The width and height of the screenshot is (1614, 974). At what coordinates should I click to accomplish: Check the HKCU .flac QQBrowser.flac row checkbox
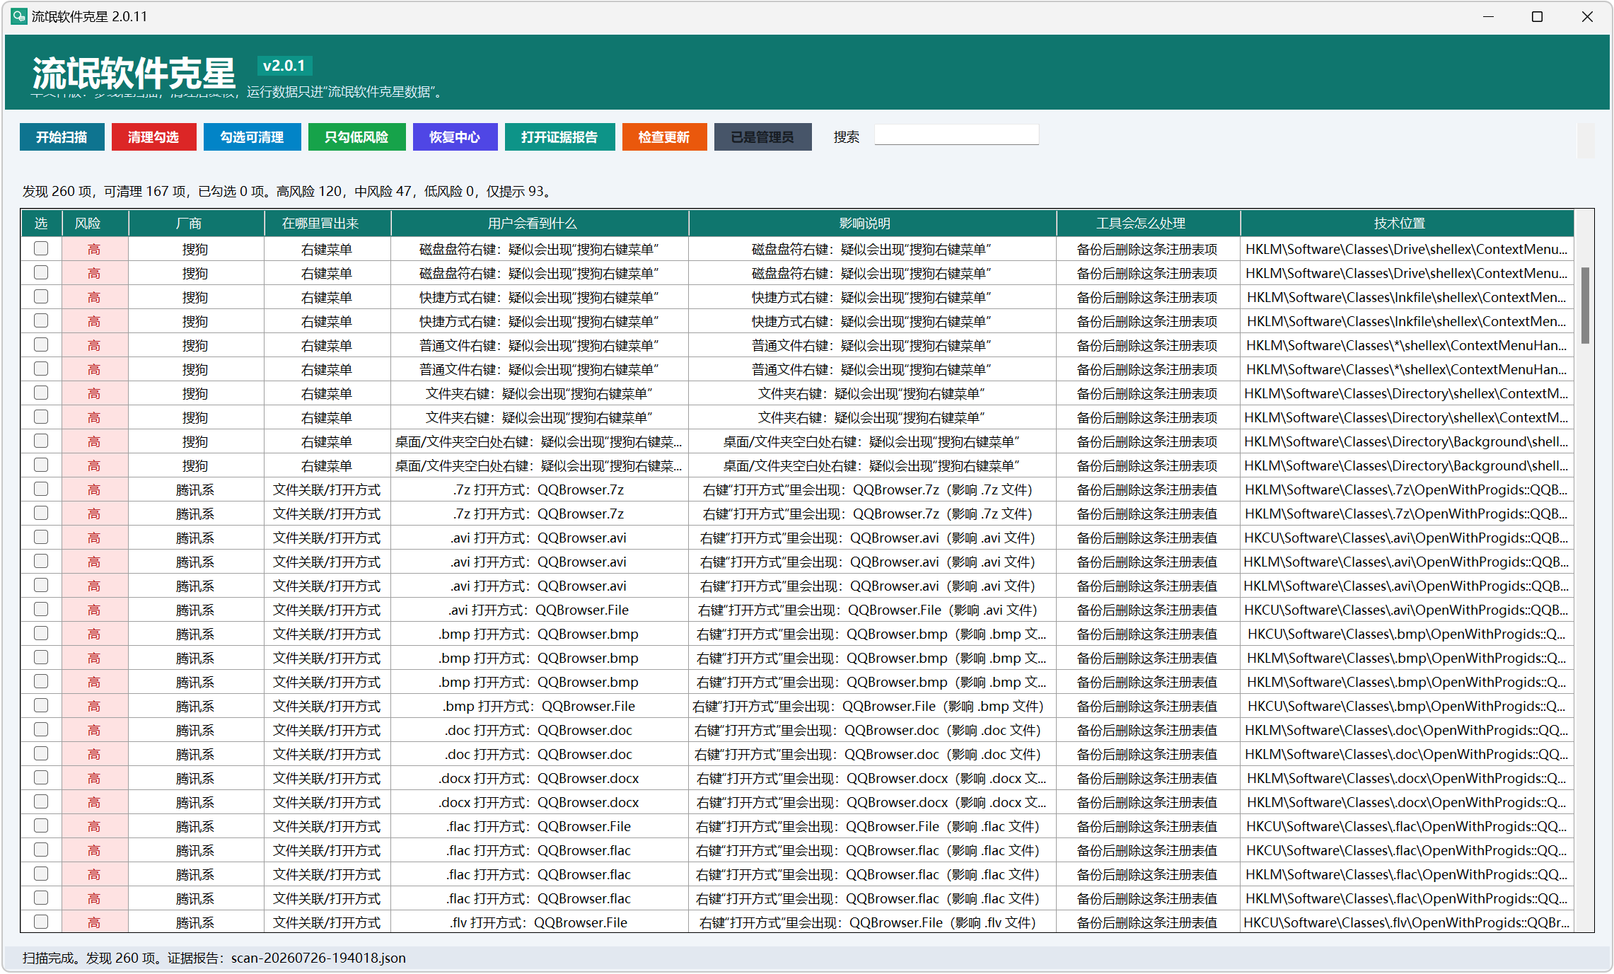tap(41, 850)
